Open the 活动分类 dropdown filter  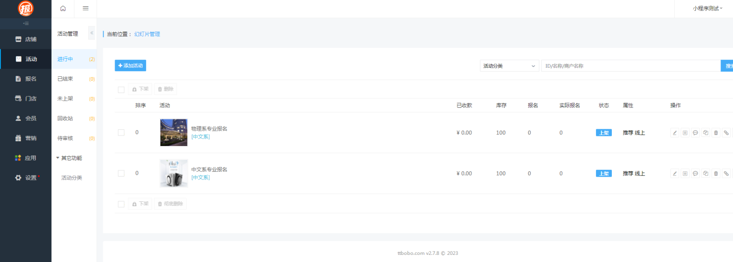(509, 66)
